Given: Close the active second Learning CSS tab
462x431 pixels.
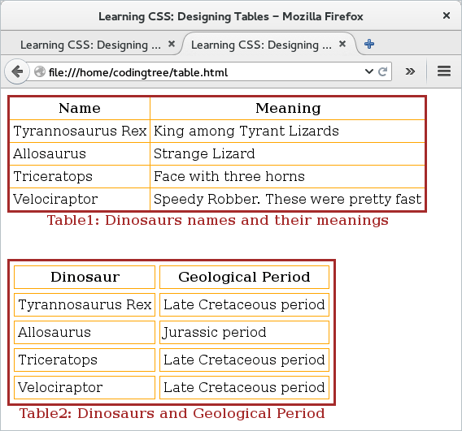Looking at the screenshot, I should click(x=342, y=44).
